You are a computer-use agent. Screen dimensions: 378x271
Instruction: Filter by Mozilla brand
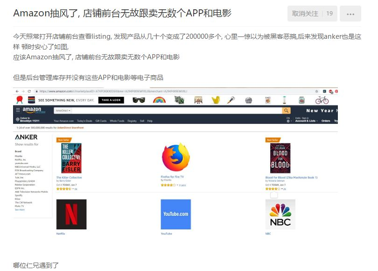19,156
